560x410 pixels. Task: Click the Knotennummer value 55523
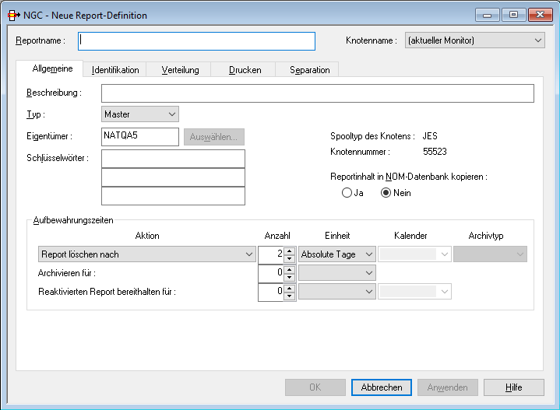pos(435,152)
